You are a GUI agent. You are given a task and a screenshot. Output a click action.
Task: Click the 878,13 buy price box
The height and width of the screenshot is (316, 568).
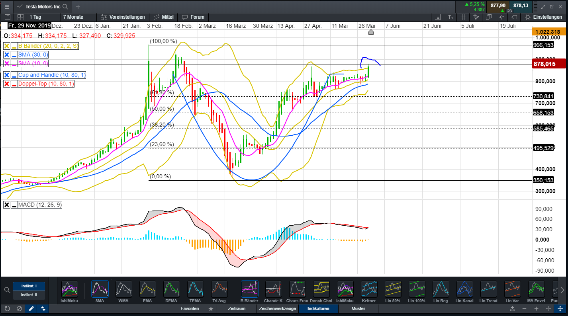tap(521, 6)
